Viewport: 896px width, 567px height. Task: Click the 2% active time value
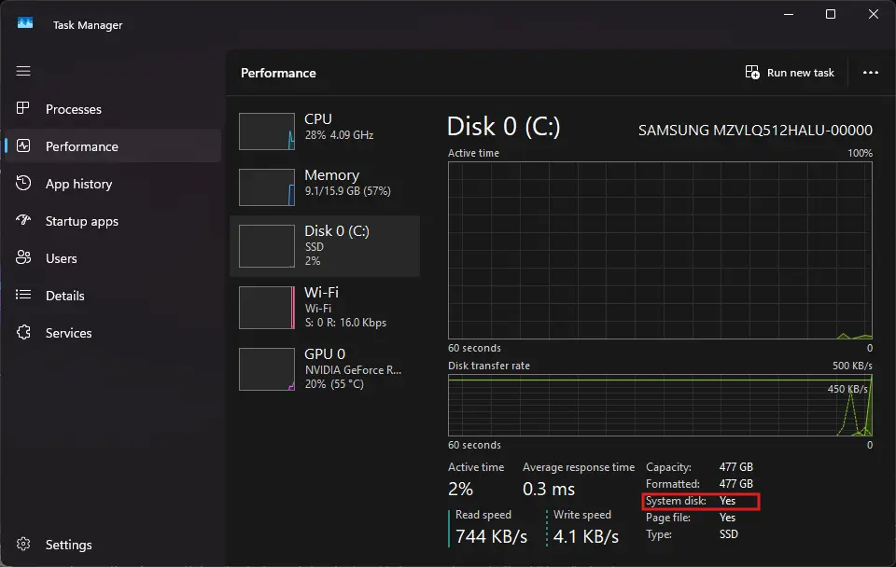[460, 489]
